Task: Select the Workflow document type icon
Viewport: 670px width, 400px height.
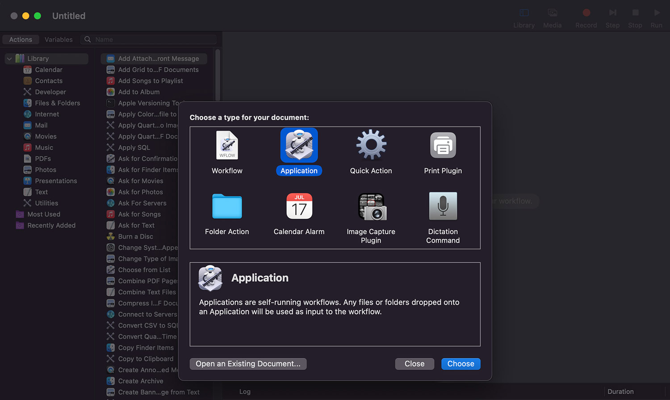Action: pyautogui.click(x=227, y=145)
